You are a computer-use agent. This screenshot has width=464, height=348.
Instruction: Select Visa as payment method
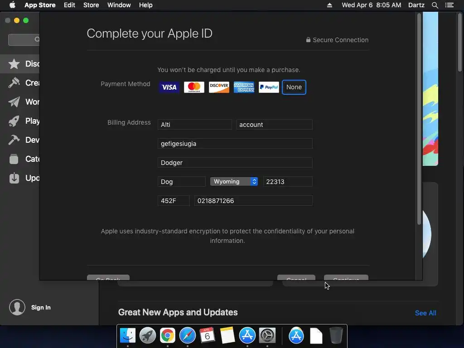(x=169, y=87)
